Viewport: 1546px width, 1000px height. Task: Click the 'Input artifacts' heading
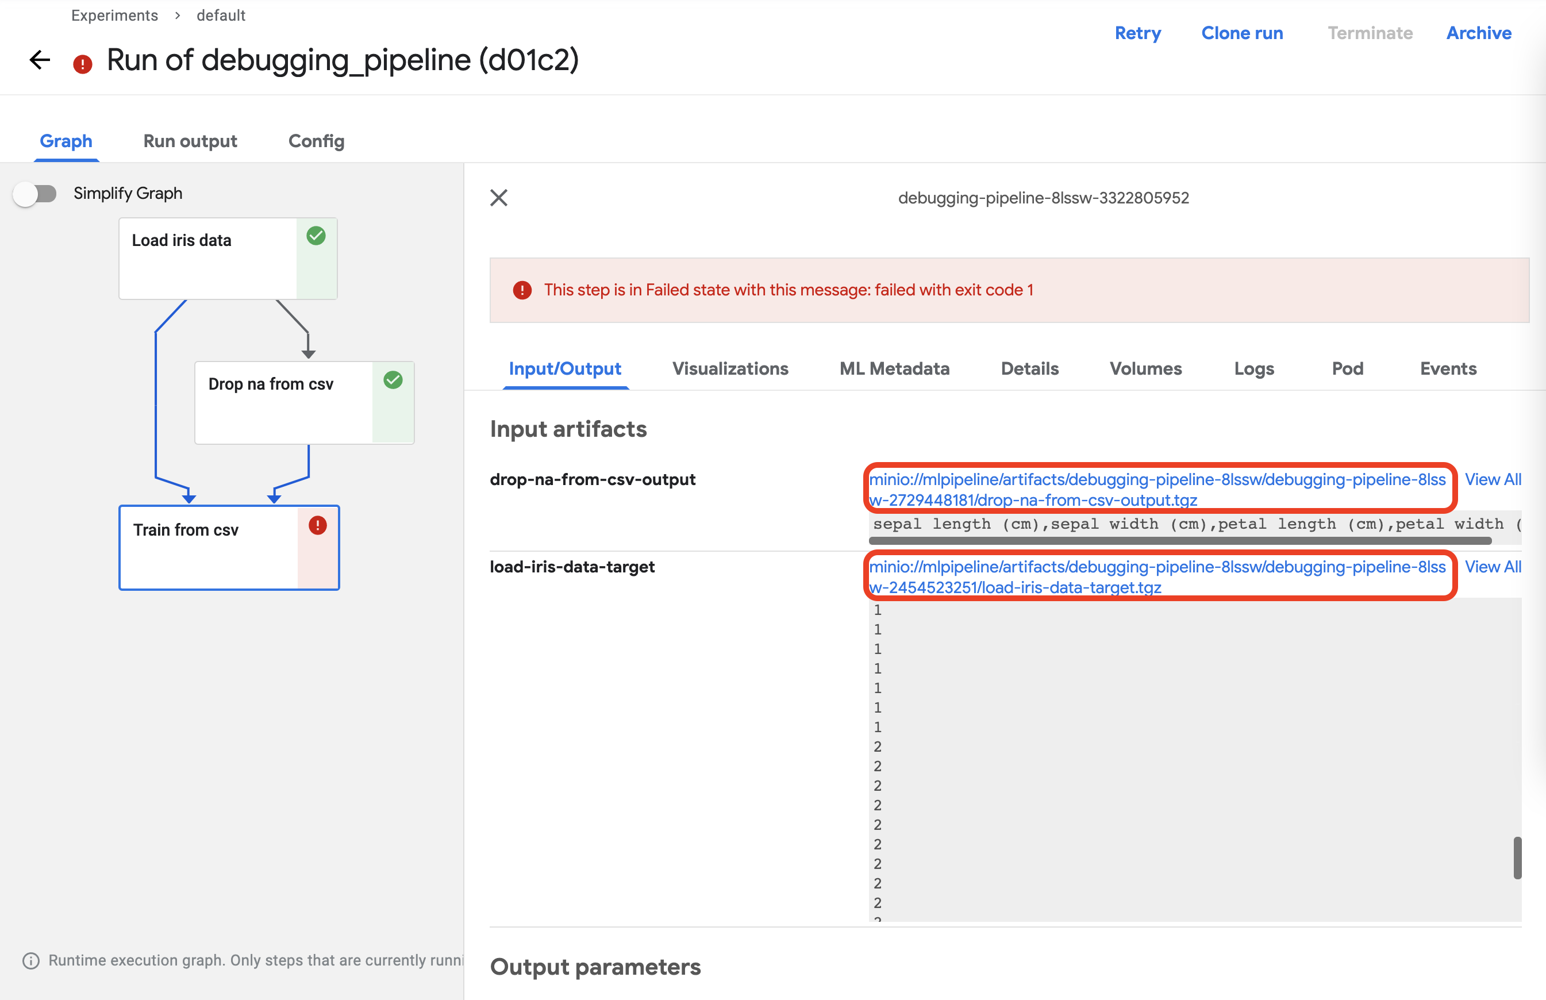point(568,429)
